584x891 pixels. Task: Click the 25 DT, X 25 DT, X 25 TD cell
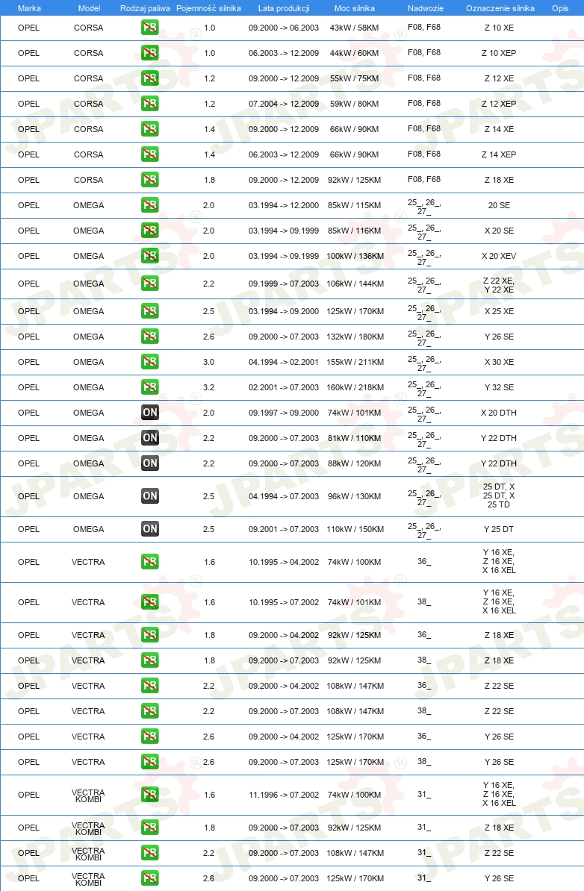pyautogui.click(x=500, y=495)
